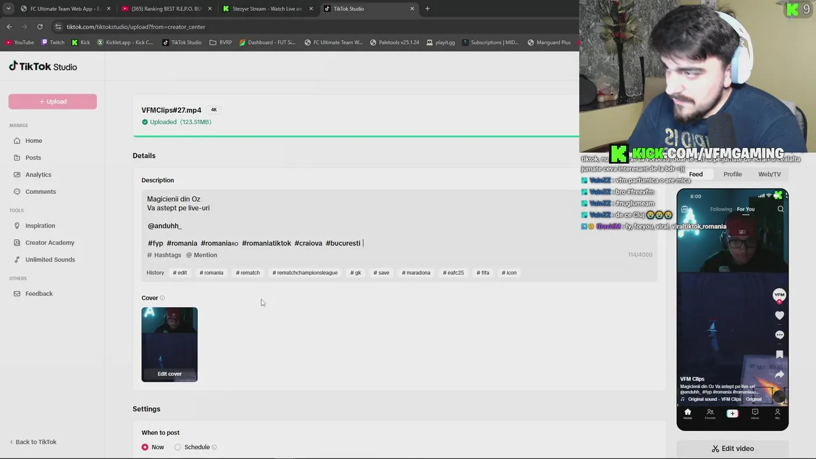
Task: Insert a mention using Mention button
Action: 201,255
